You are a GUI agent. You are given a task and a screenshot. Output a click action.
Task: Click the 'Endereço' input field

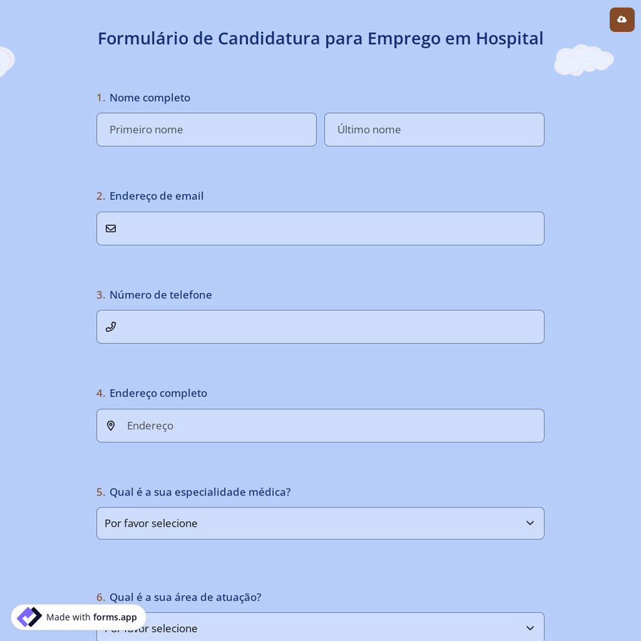tap(320, 426)
